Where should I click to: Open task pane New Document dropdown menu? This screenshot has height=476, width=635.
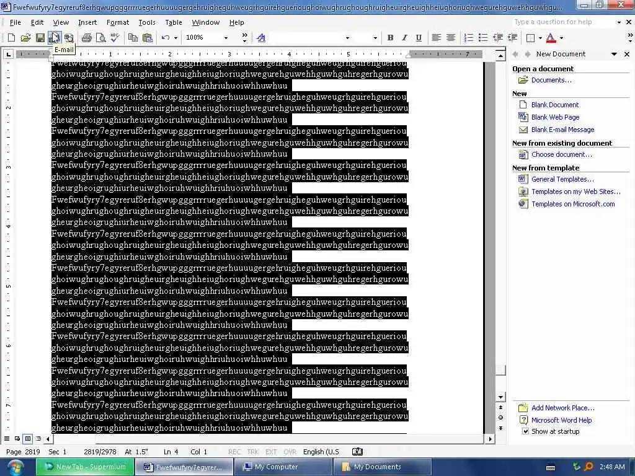[614, 54]
